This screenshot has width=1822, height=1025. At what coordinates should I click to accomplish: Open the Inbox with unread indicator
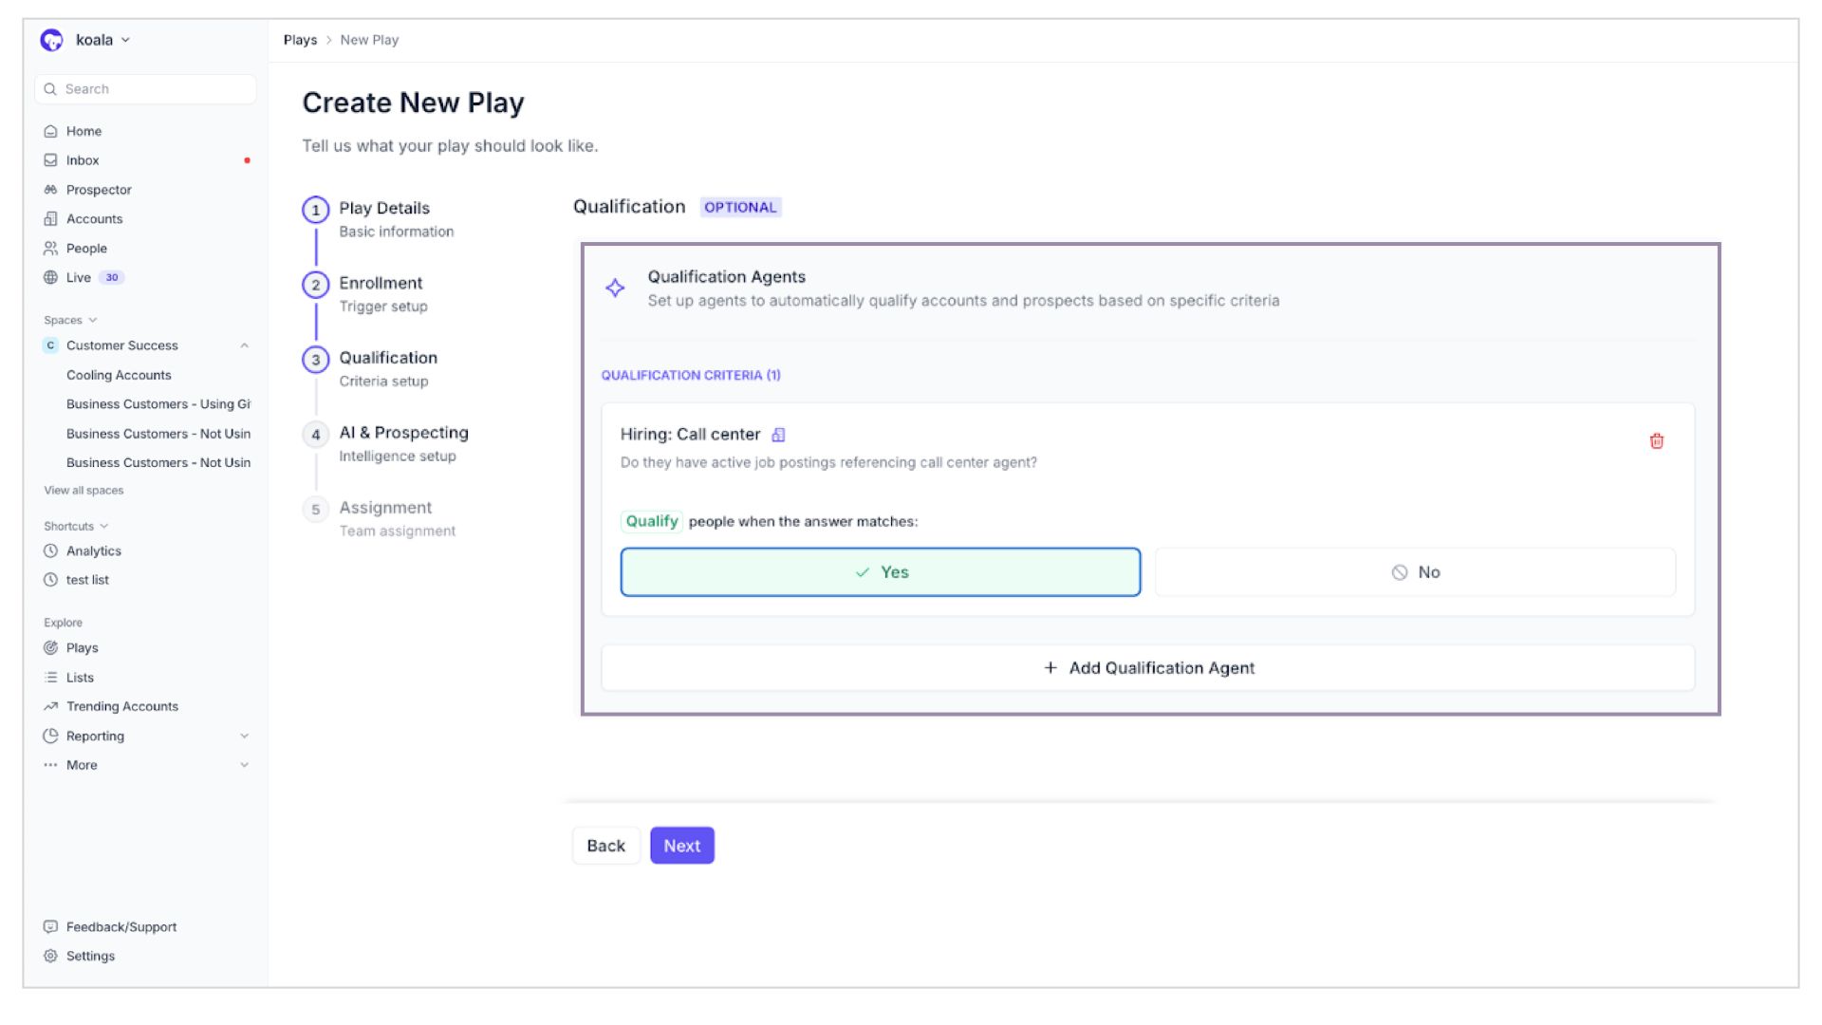click(82, 159)
